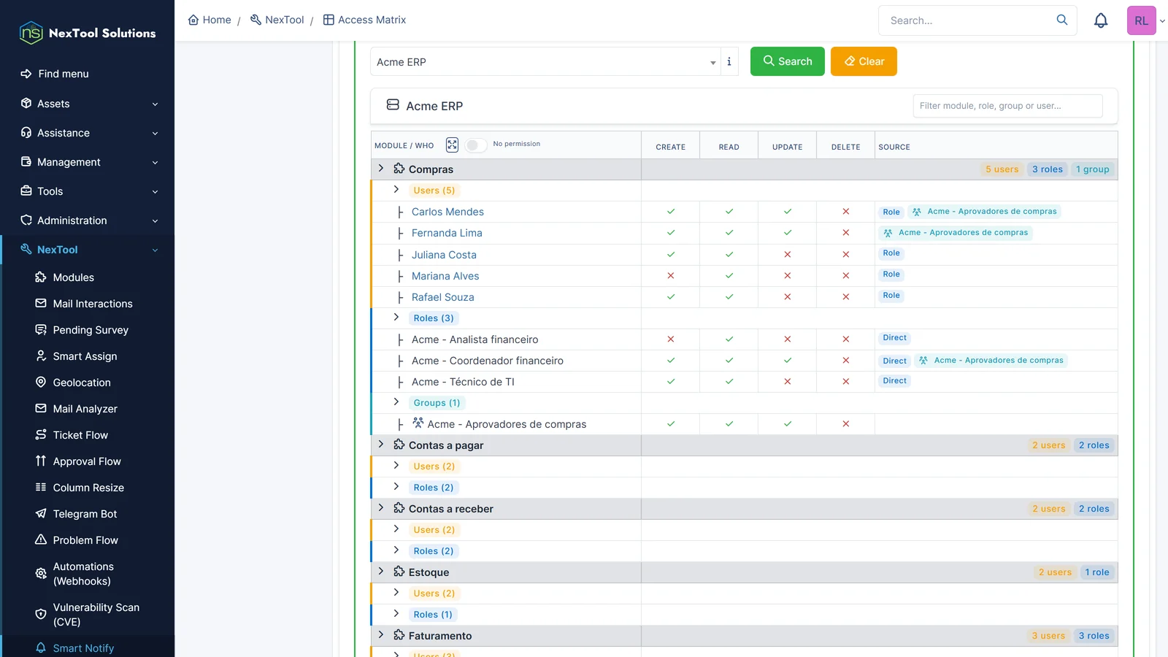Collapse the Users (5) group under Compras
The width and height of the screenshot is (1168, 657).
(x=396, y=190)
